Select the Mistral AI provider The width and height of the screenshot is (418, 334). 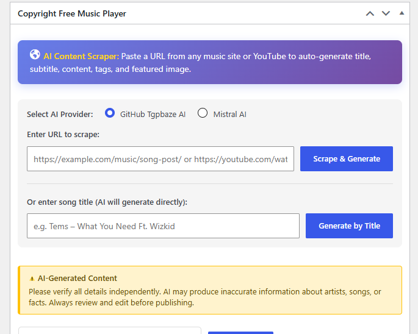pyautogui.click(x=203, y=113)
